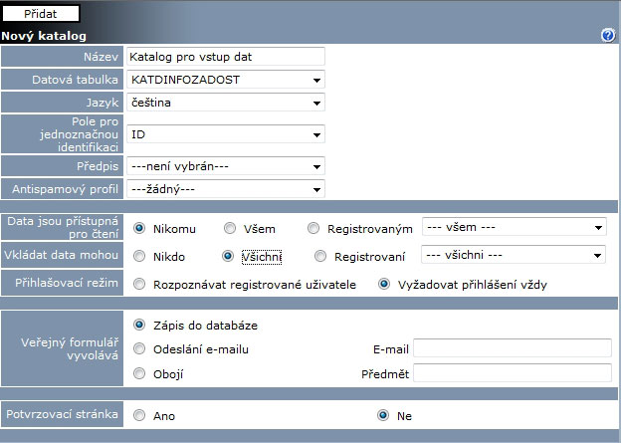Expand the Předpis dropdown
This screenshot has height=443, width=621.
tap(225, 166)
